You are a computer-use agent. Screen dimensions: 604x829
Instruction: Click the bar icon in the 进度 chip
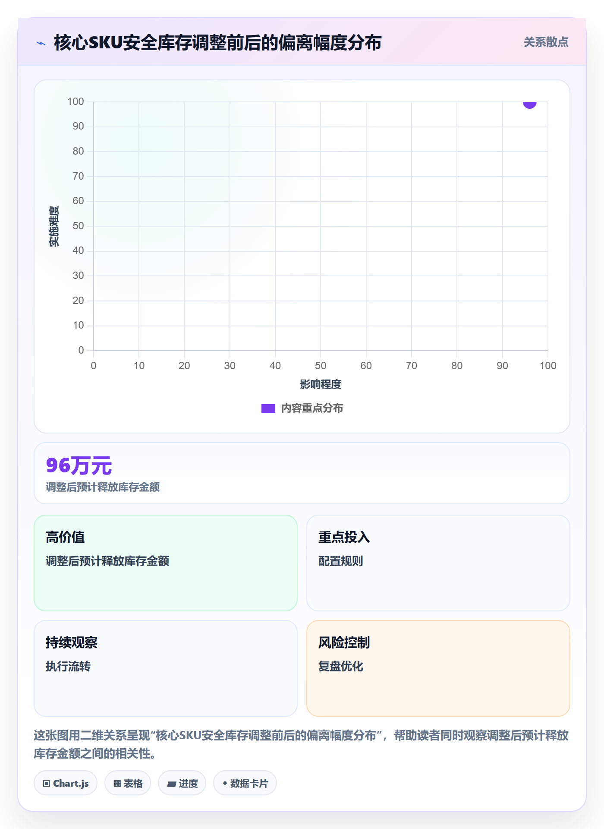pyautogui.click(x=172, y=784)
